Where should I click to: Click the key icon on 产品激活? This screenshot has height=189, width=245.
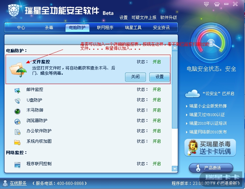click(198, 168)
